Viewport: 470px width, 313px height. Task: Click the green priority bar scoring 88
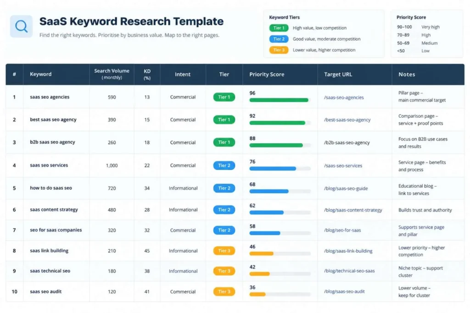(276, 145)
